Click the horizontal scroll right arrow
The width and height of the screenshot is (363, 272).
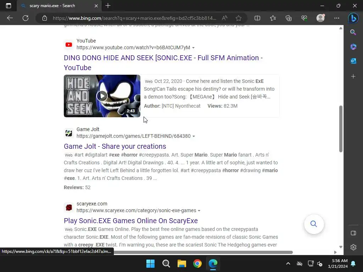coord(335,252)
